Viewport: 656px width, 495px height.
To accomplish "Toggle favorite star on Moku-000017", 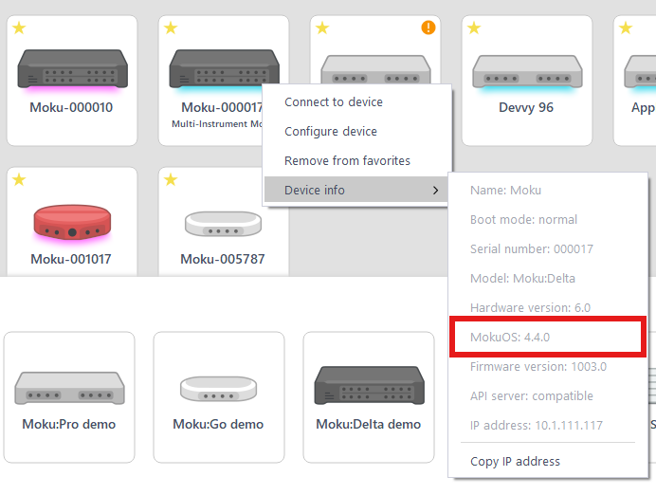I will (171, 28).
